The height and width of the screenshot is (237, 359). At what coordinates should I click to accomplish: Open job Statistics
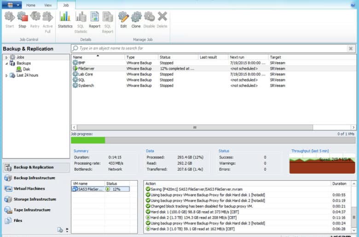pyautogui.click(x=65, y=20)
